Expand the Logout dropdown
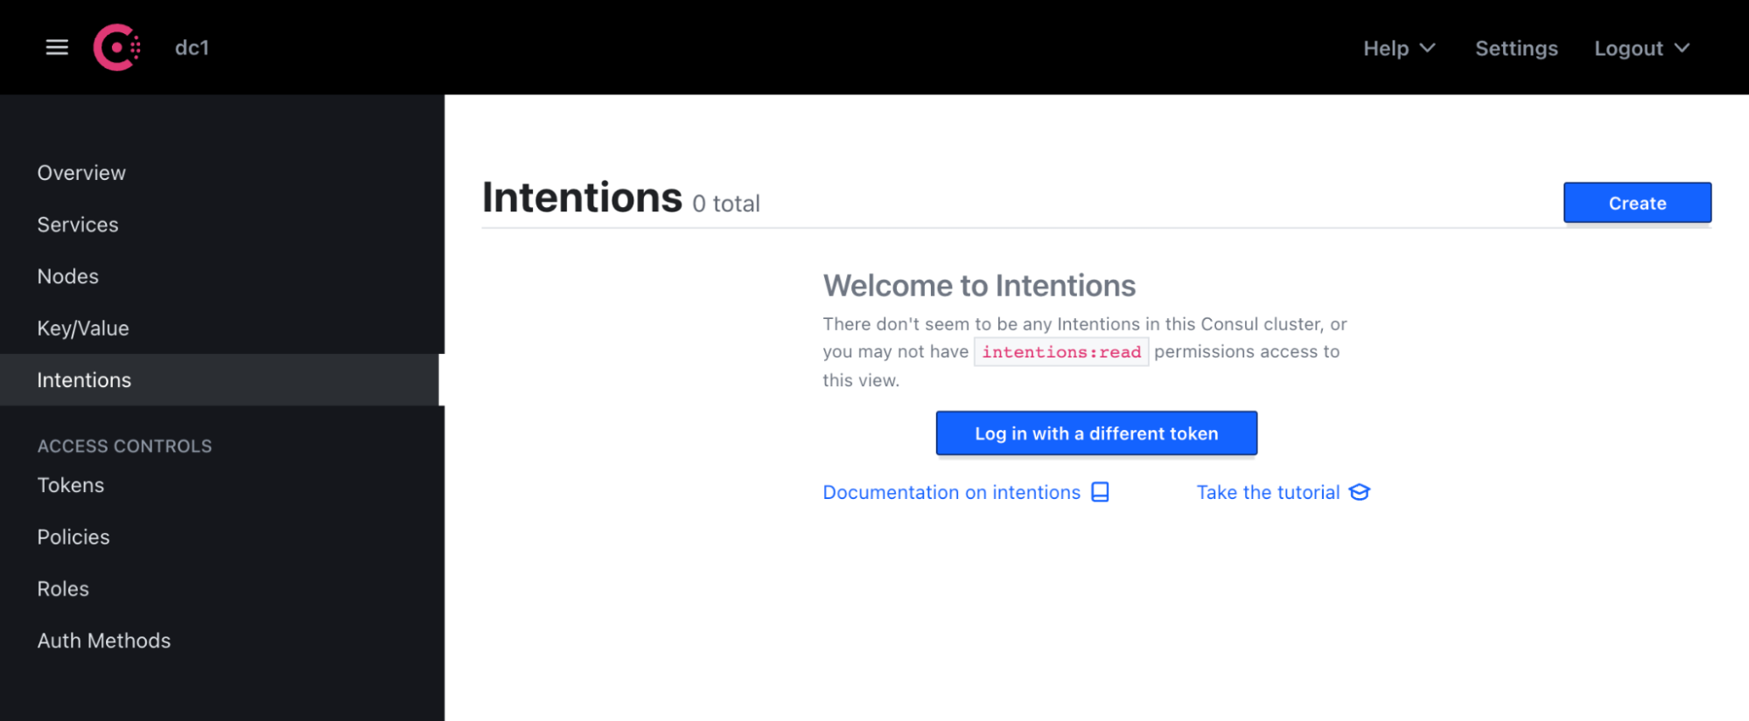 pos(1641,48)
